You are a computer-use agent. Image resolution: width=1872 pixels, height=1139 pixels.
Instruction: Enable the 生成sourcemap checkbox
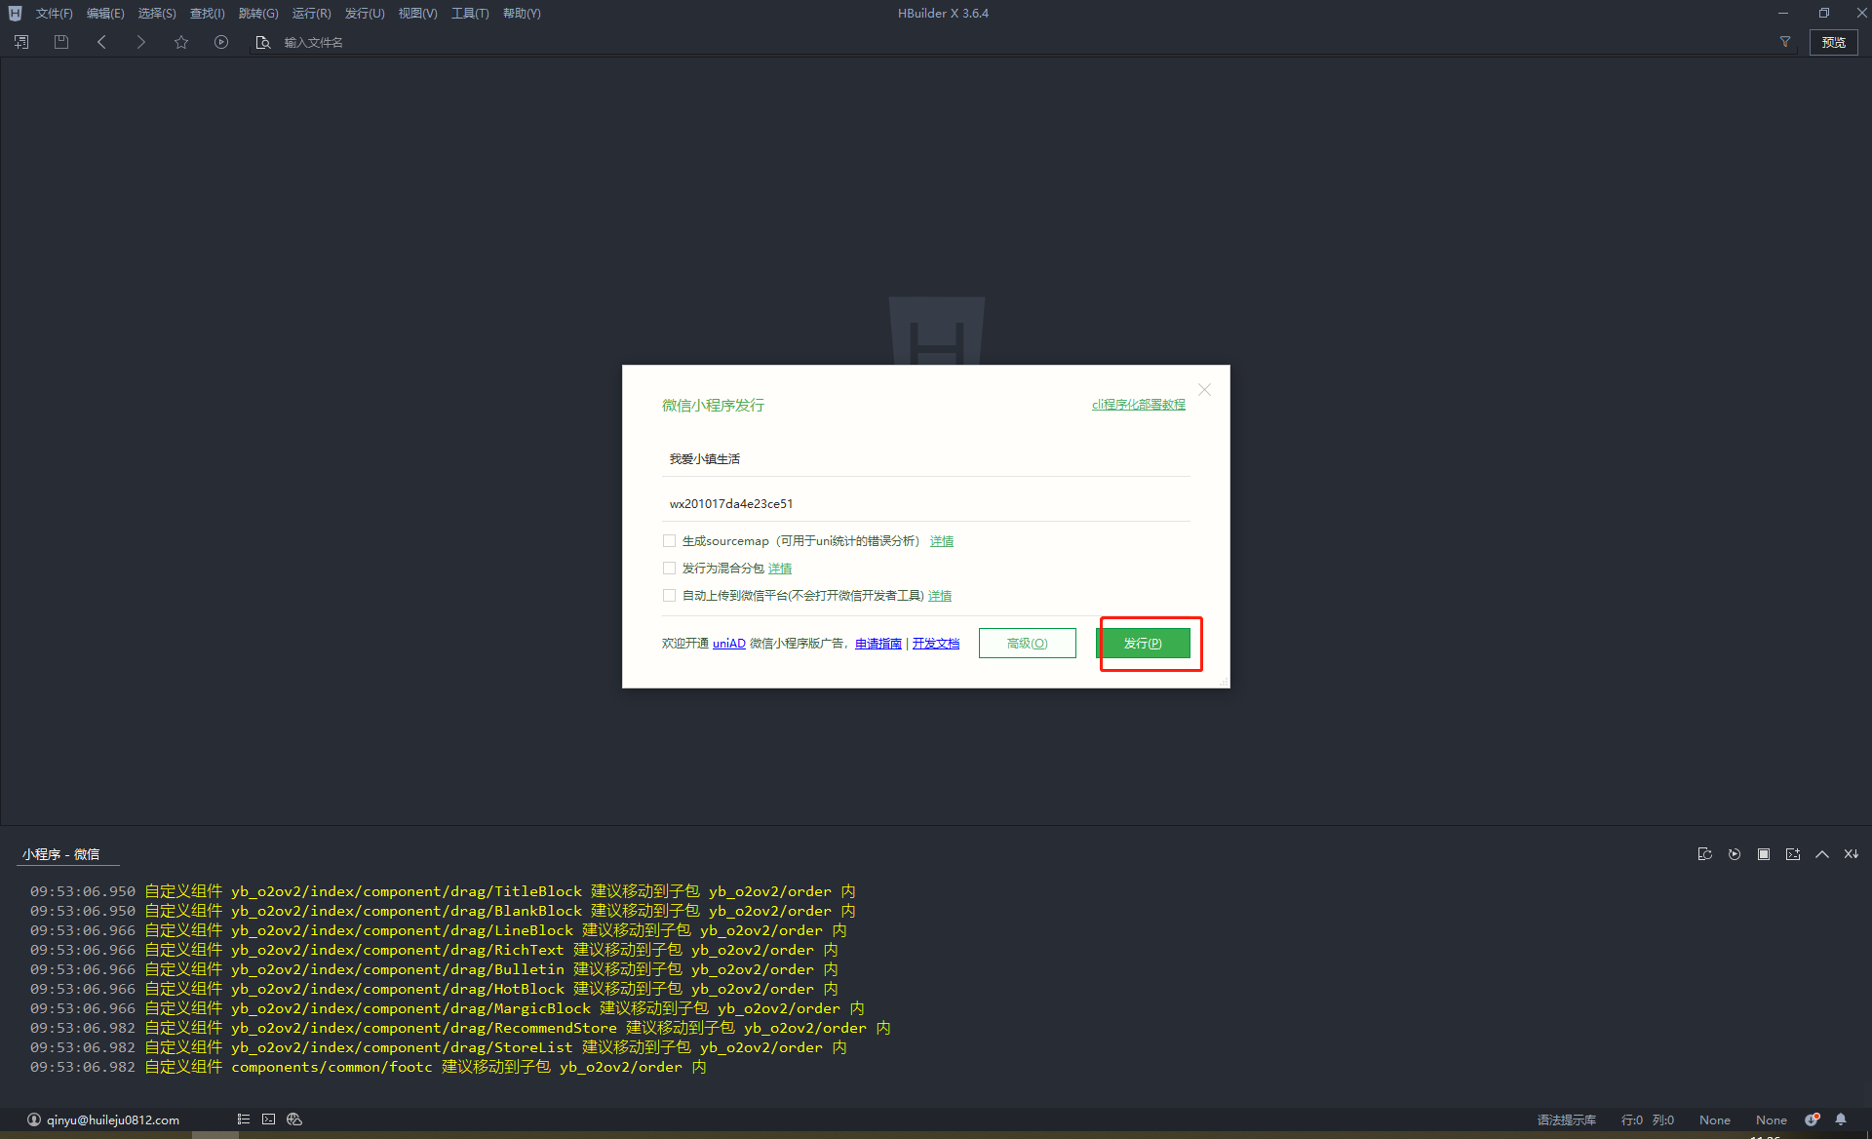pos(669,541)
